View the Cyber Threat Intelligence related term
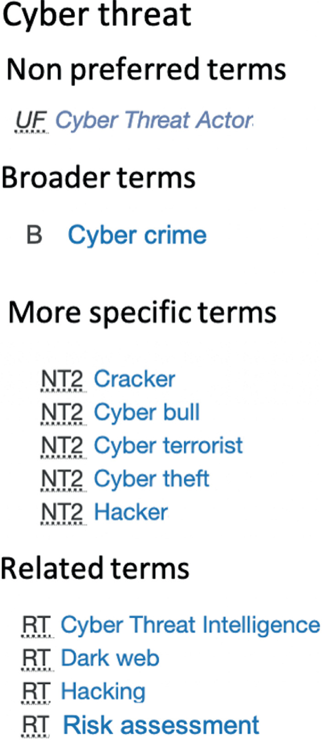This screenshot has height=740, width=322. click(x=190, y=625)
